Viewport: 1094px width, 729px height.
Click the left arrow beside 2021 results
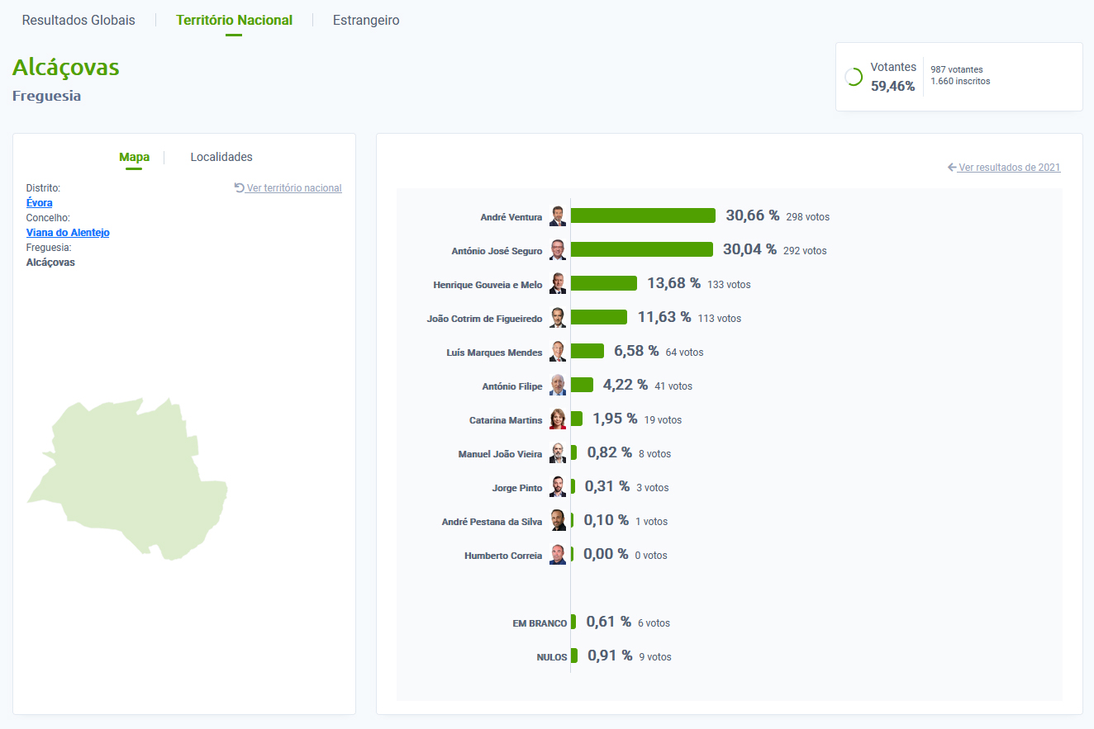click(x=952, y=168)
